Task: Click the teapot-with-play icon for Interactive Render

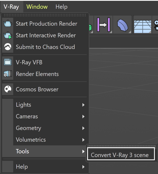Action: (8, 35)
